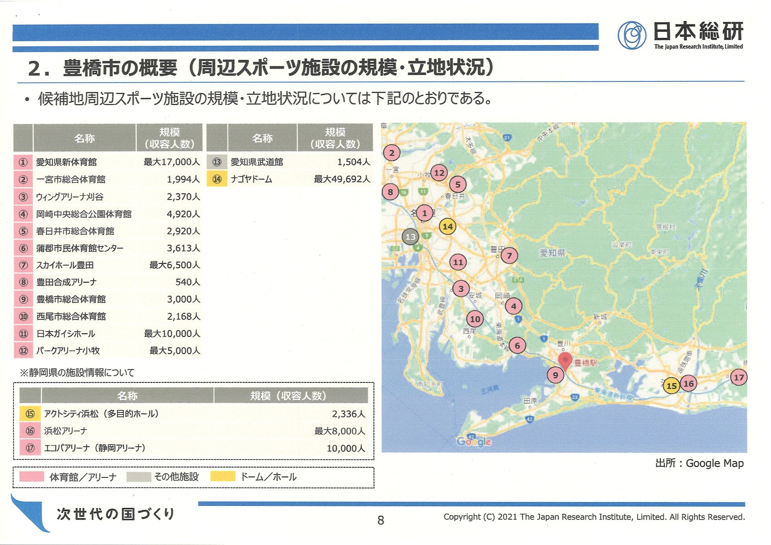Select the 愛知県新体育館 facility name

coord(66,162)
